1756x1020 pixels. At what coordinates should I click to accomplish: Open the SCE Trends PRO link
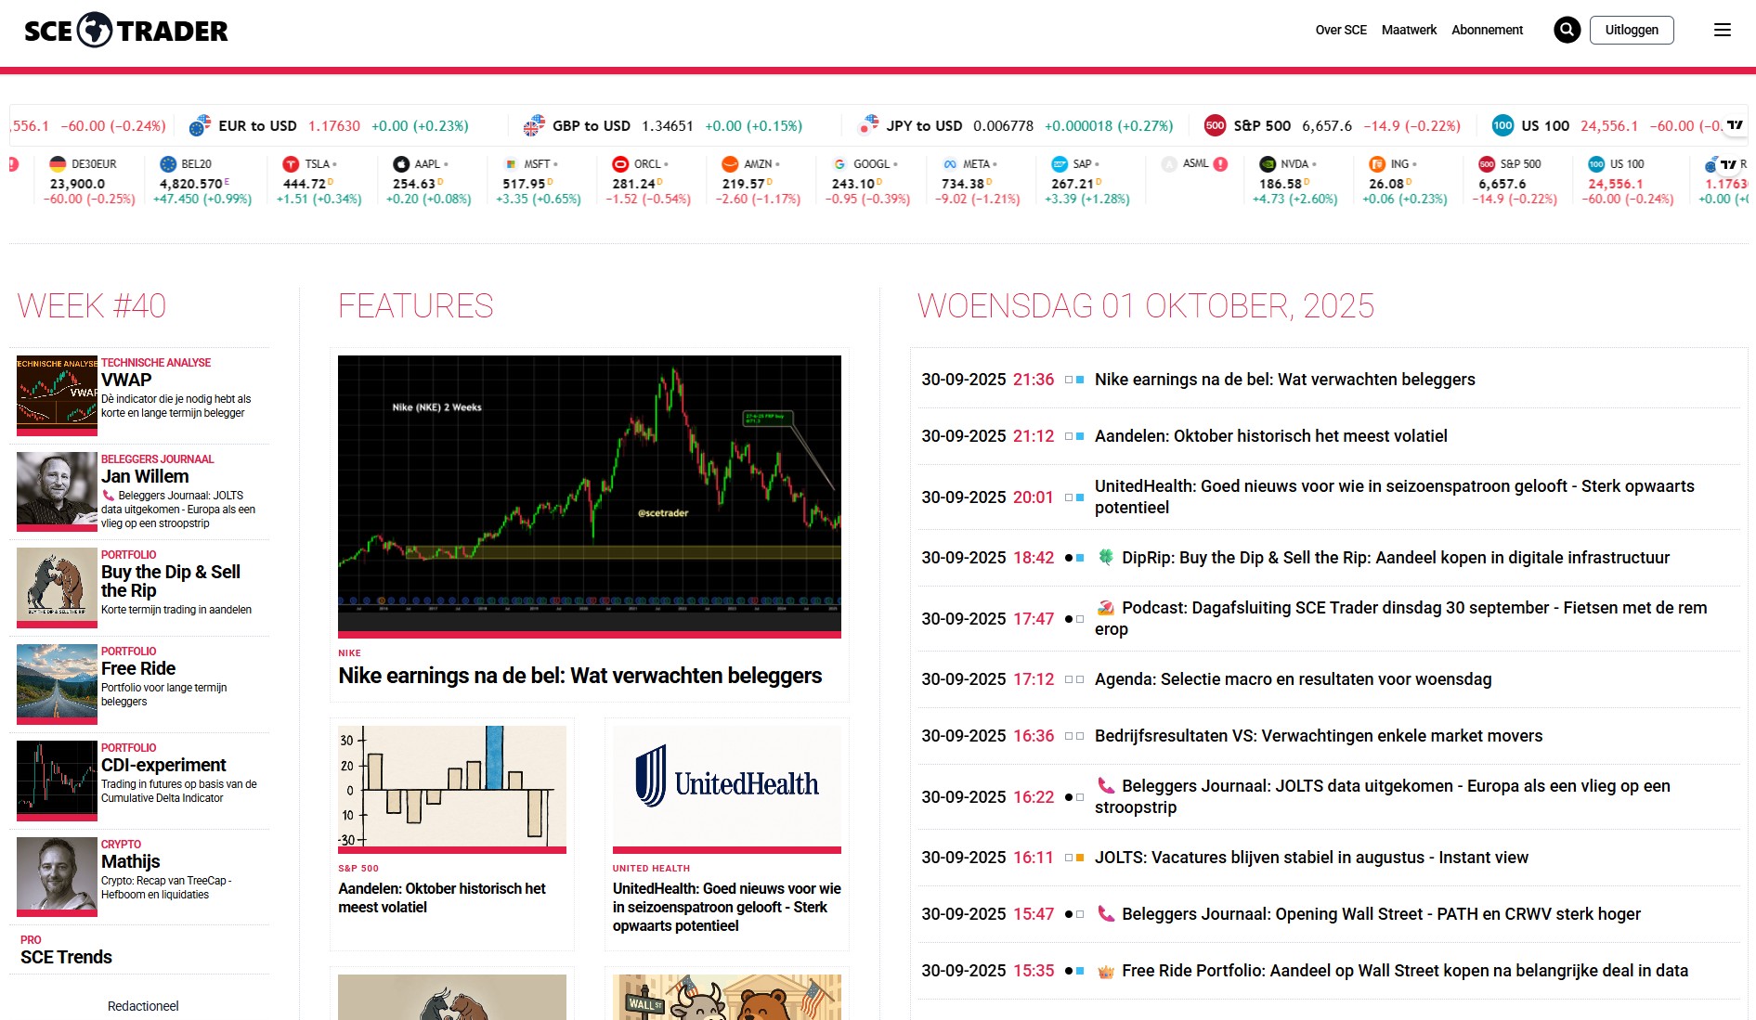pyautogui.click(x=66, y=957)
